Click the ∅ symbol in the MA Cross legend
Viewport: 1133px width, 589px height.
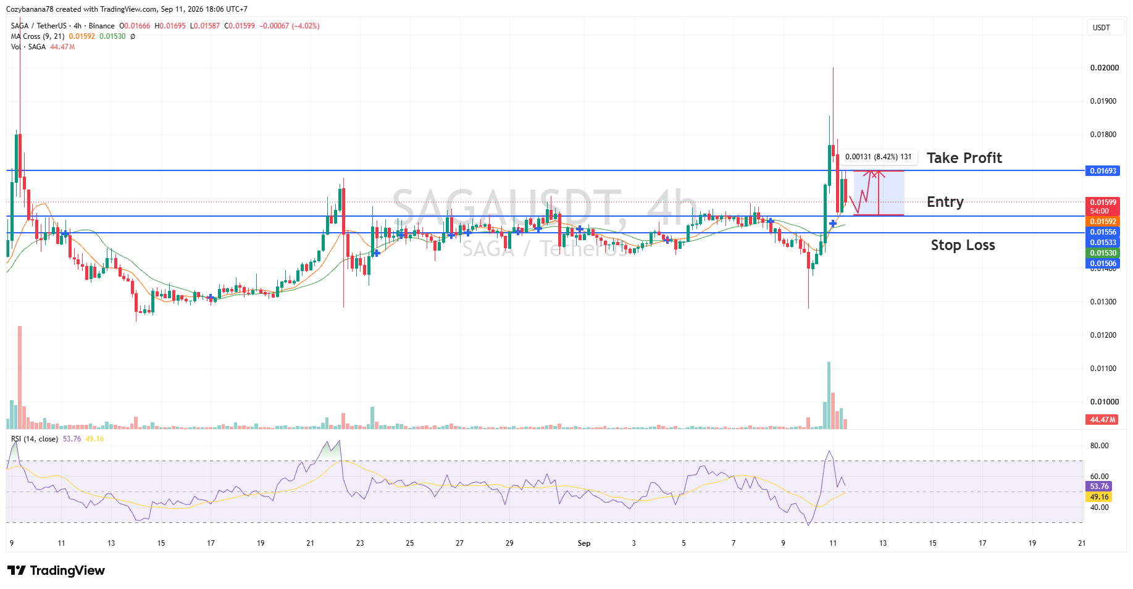pos(133,36)
